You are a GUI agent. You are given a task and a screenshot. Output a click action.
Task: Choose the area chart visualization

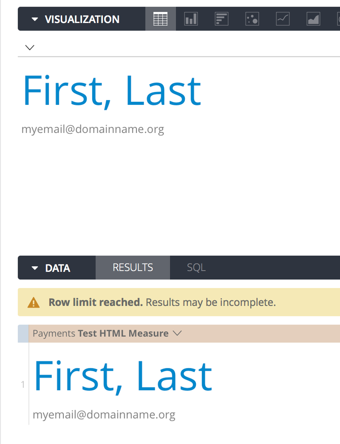tap(313, 19)
